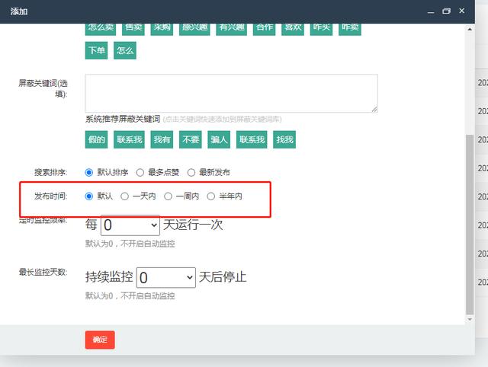The width and height of the screenshot is (488, 367).
Task: Add the 感兴趣 keyword tag
Action: pyautogui.click(x=194, y=29)
